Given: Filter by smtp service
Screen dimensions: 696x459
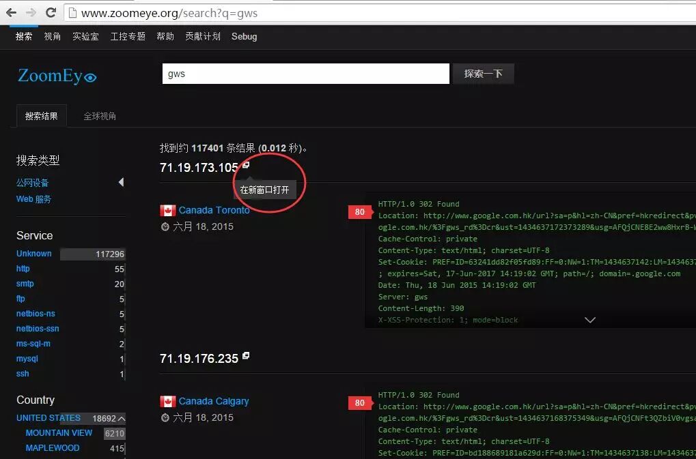Looking at the screenshot, I should 25,284.
